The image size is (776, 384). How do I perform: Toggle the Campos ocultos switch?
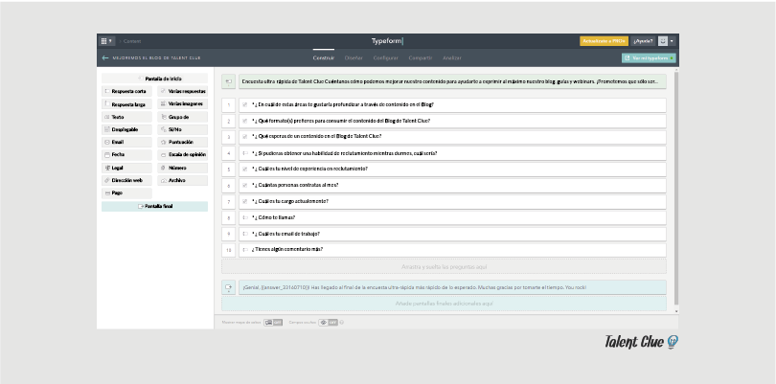tap(329, 323)
